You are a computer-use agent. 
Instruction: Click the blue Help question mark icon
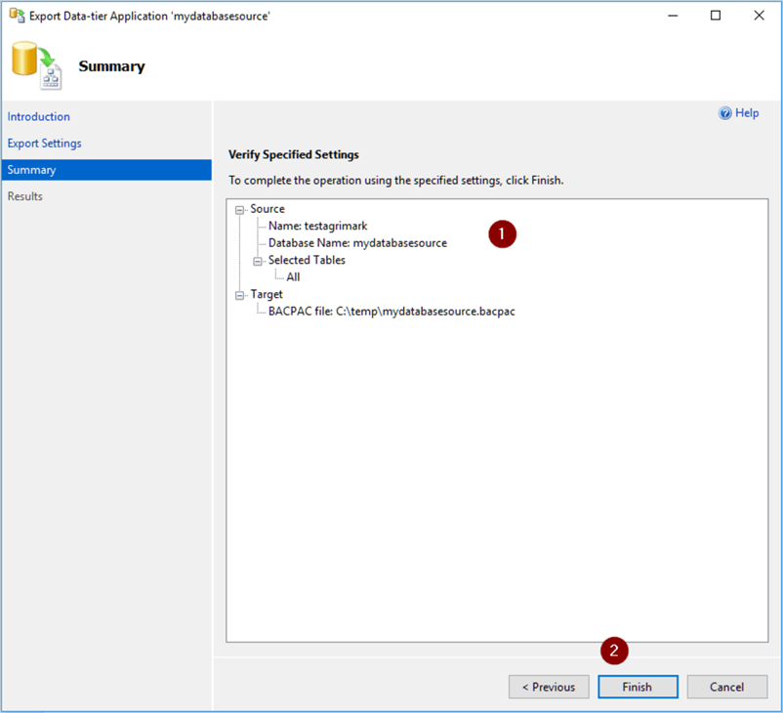tap(725, 113)
